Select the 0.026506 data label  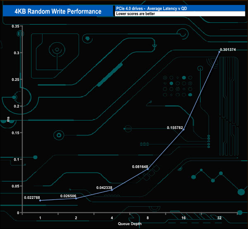tap(68, 196)
